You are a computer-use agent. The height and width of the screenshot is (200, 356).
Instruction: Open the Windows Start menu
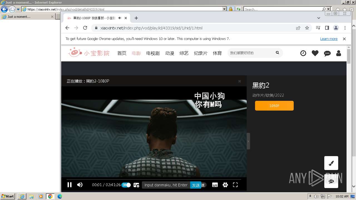pyautogui.click(x=8, y=196)
